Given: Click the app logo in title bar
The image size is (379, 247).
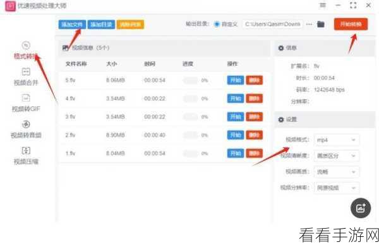Looking at the screenshot, I should pos(10,6).
